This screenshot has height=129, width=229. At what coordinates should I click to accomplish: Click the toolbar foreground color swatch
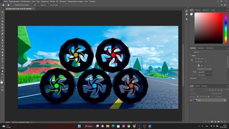1,82
